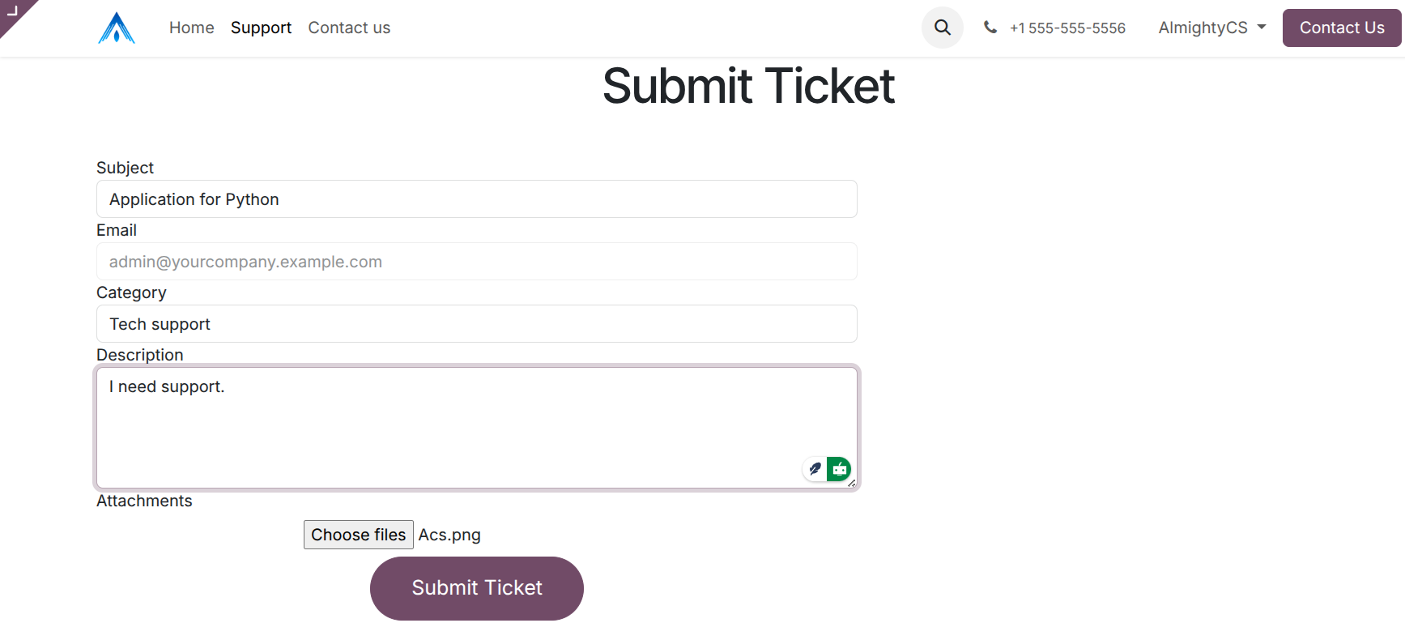Viewport: 1405px width, 623px height.
Task: Click the feather quill icon in Description
Action: coord(815,469)
